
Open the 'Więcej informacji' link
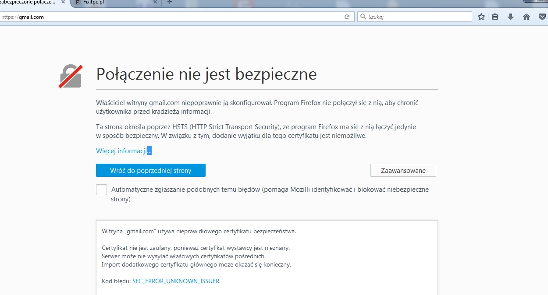124,151
